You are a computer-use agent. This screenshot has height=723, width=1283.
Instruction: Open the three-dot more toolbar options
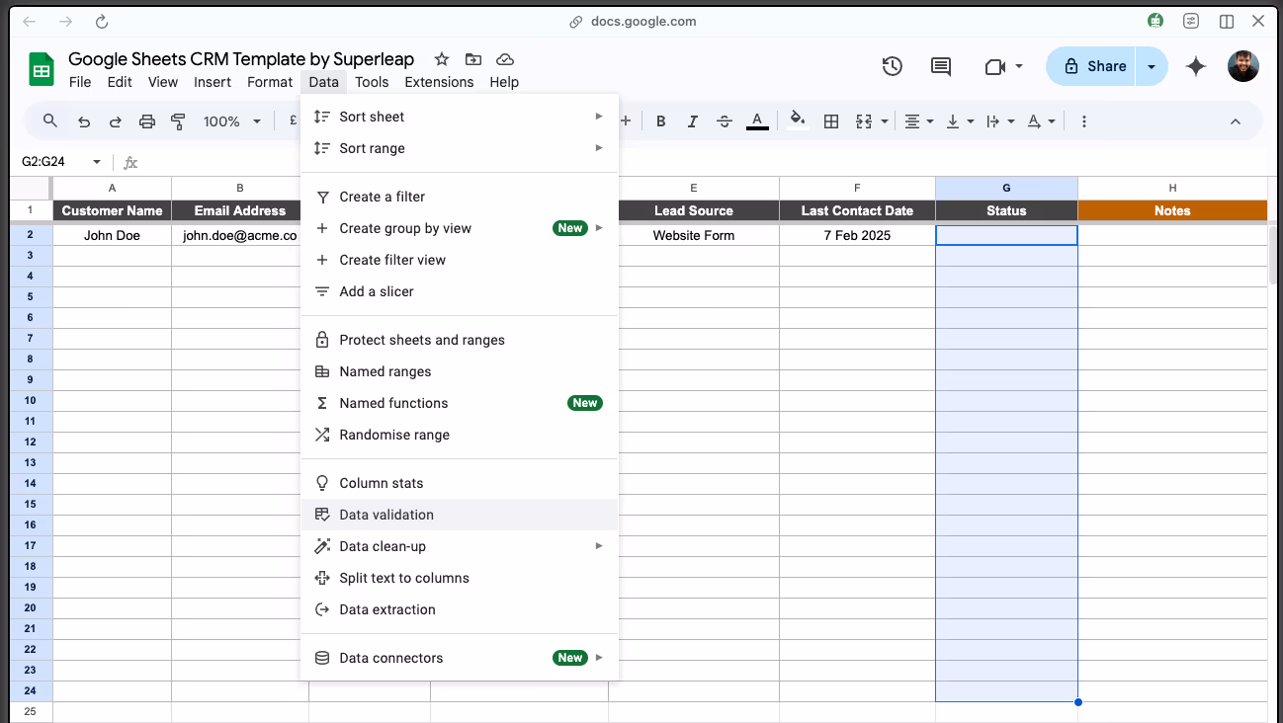pyautogui.click(x=1084, y=121)
